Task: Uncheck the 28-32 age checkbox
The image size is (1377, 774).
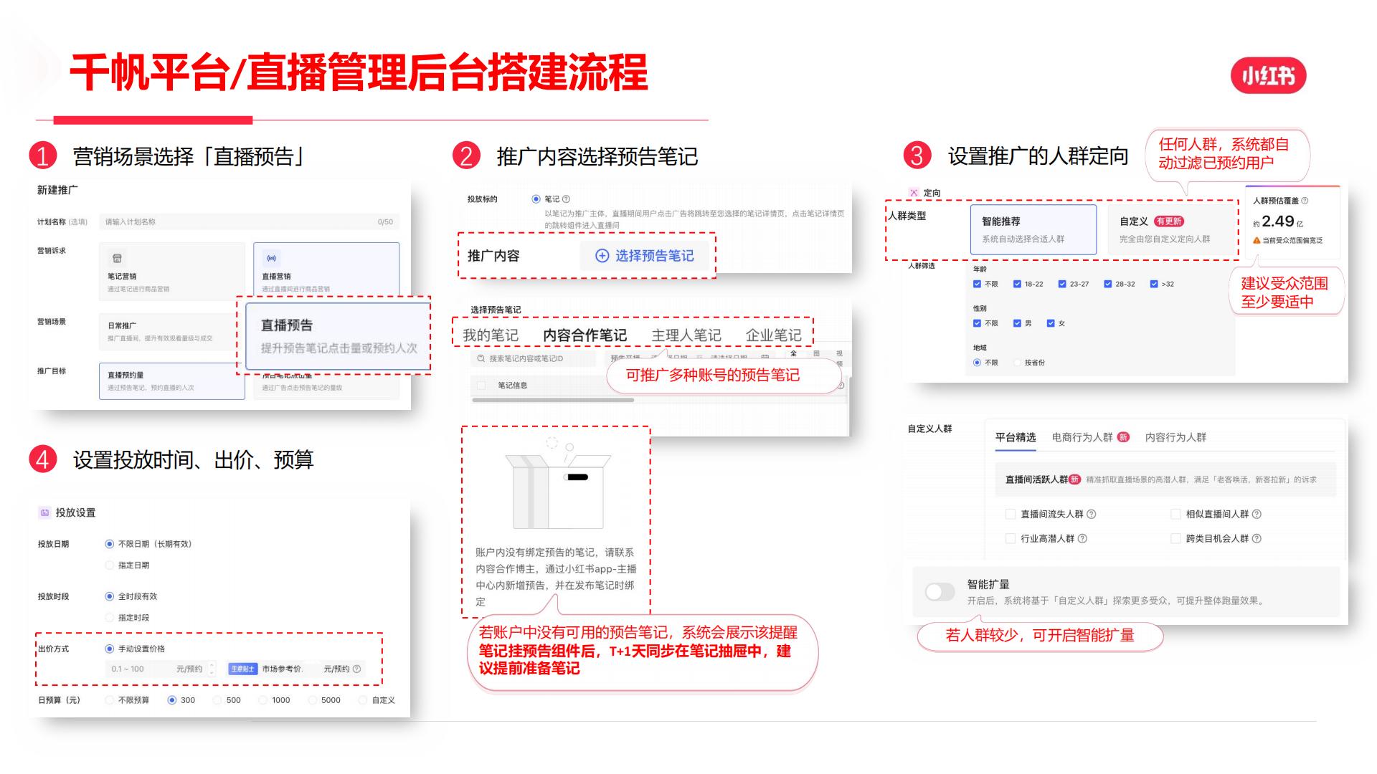Action: click(x=1108, y=284)
